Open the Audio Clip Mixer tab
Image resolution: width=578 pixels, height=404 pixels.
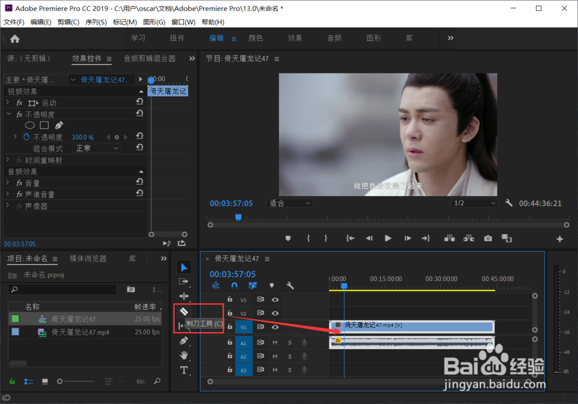tap(150, 58)
